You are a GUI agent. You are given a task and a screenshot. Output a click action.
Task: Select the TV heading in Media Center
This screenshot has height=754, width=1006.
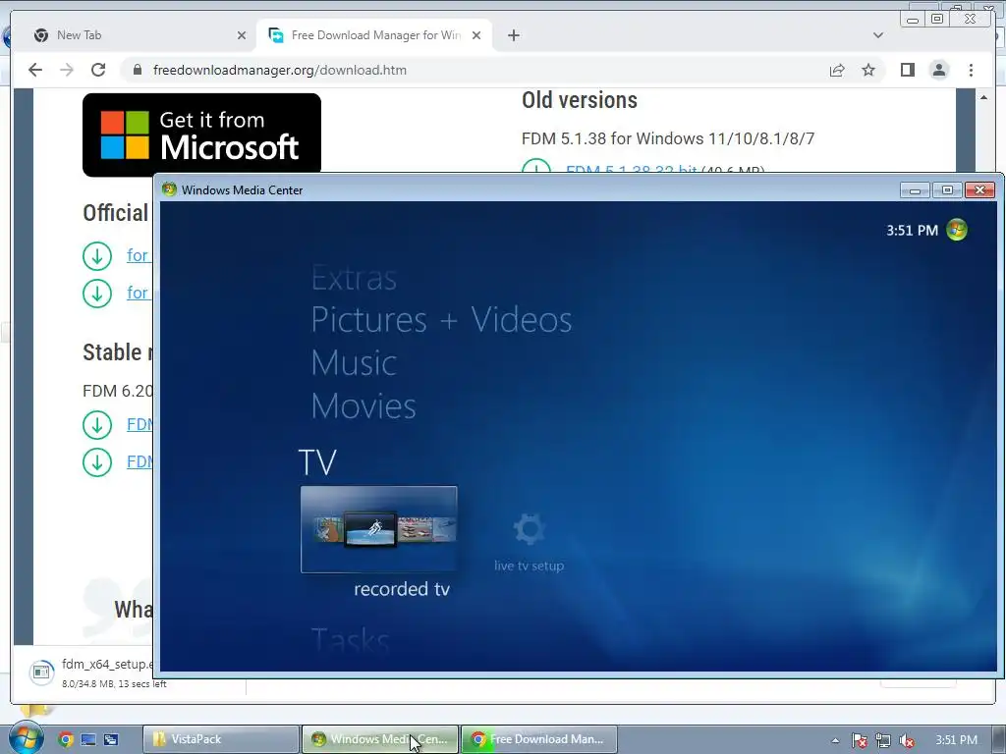coord(317,461)
